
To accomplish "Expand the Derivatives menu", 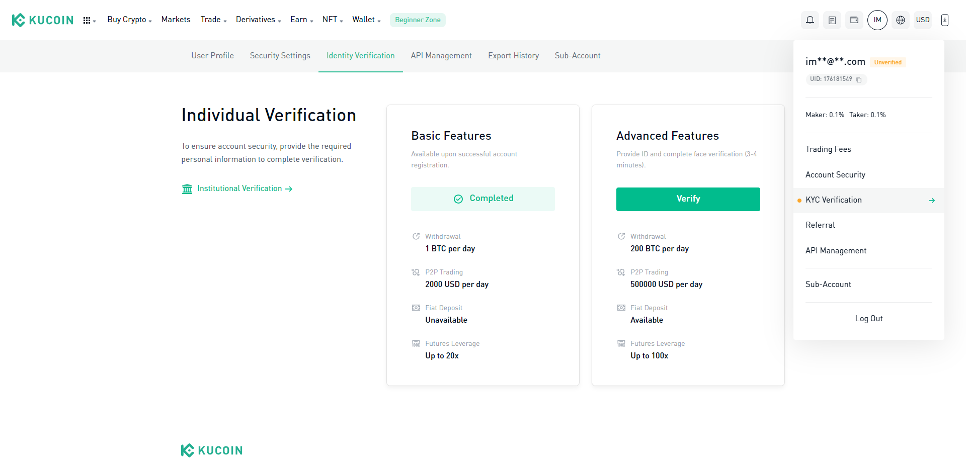I will pyautogui.click(x=258, y=20).
